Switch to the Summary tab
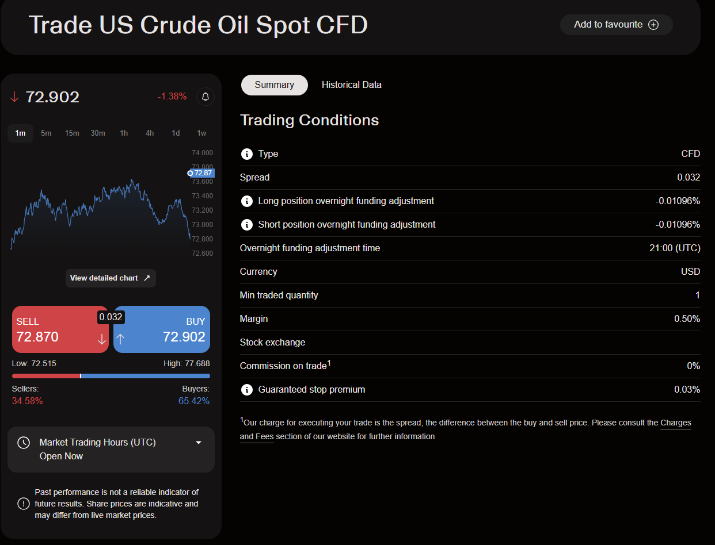Image resolution: width=715 pixels, height=545 pixels. click(x=274, y=85)
